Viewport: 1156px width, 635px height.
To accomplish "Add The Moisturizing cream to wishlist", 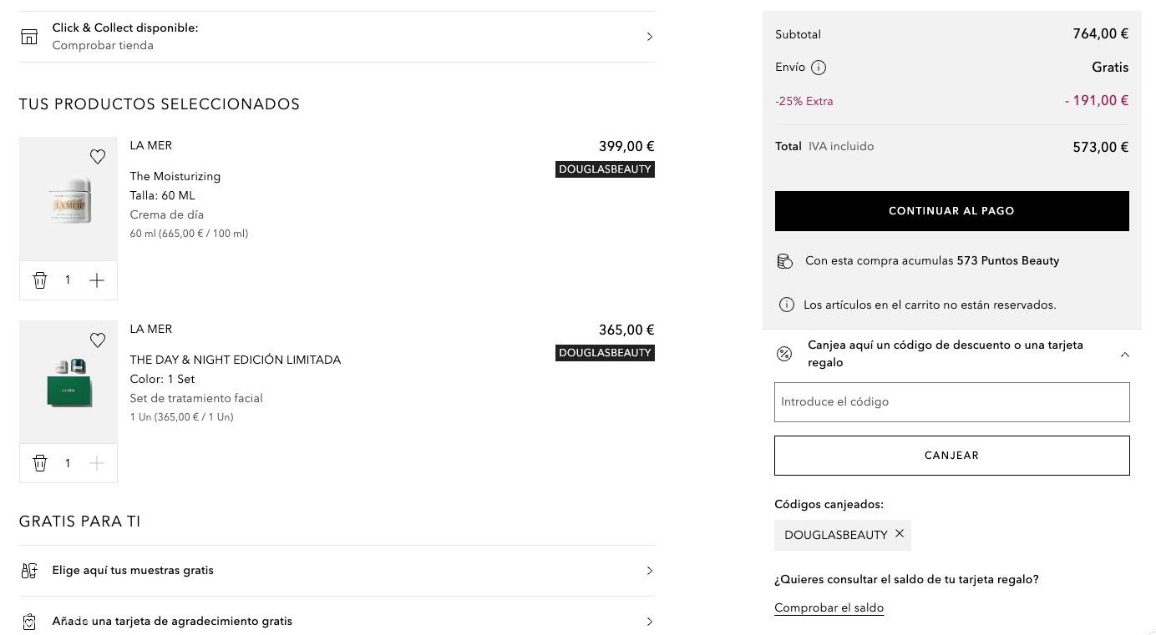I will 98,157.
